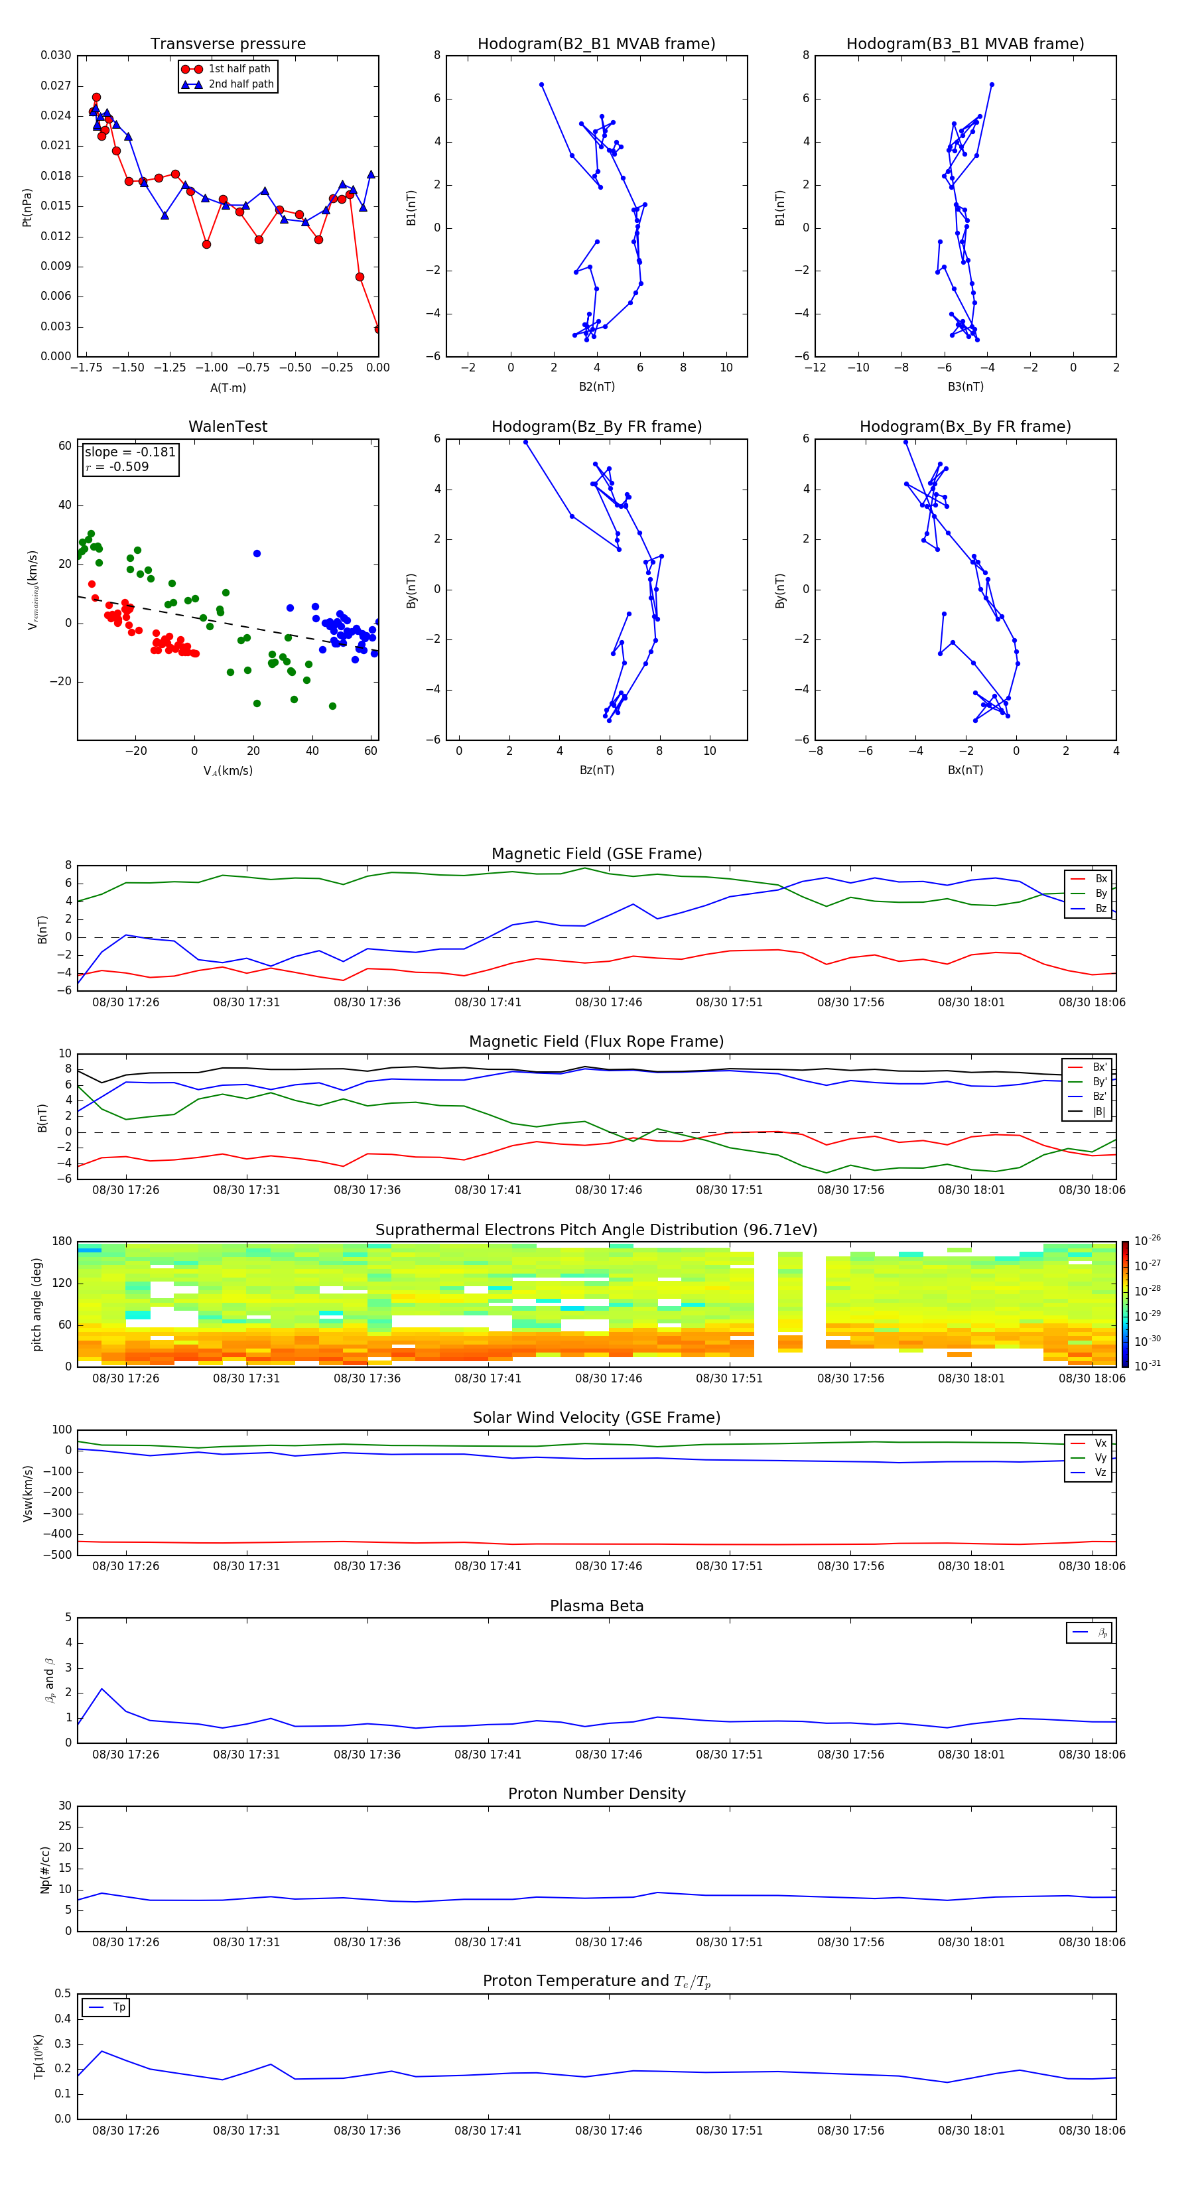Viewport: 1194px width, 2189px height.
Task: Click the topmost data point in B2_B1 hodogram
Action: [x=541, y=85]
